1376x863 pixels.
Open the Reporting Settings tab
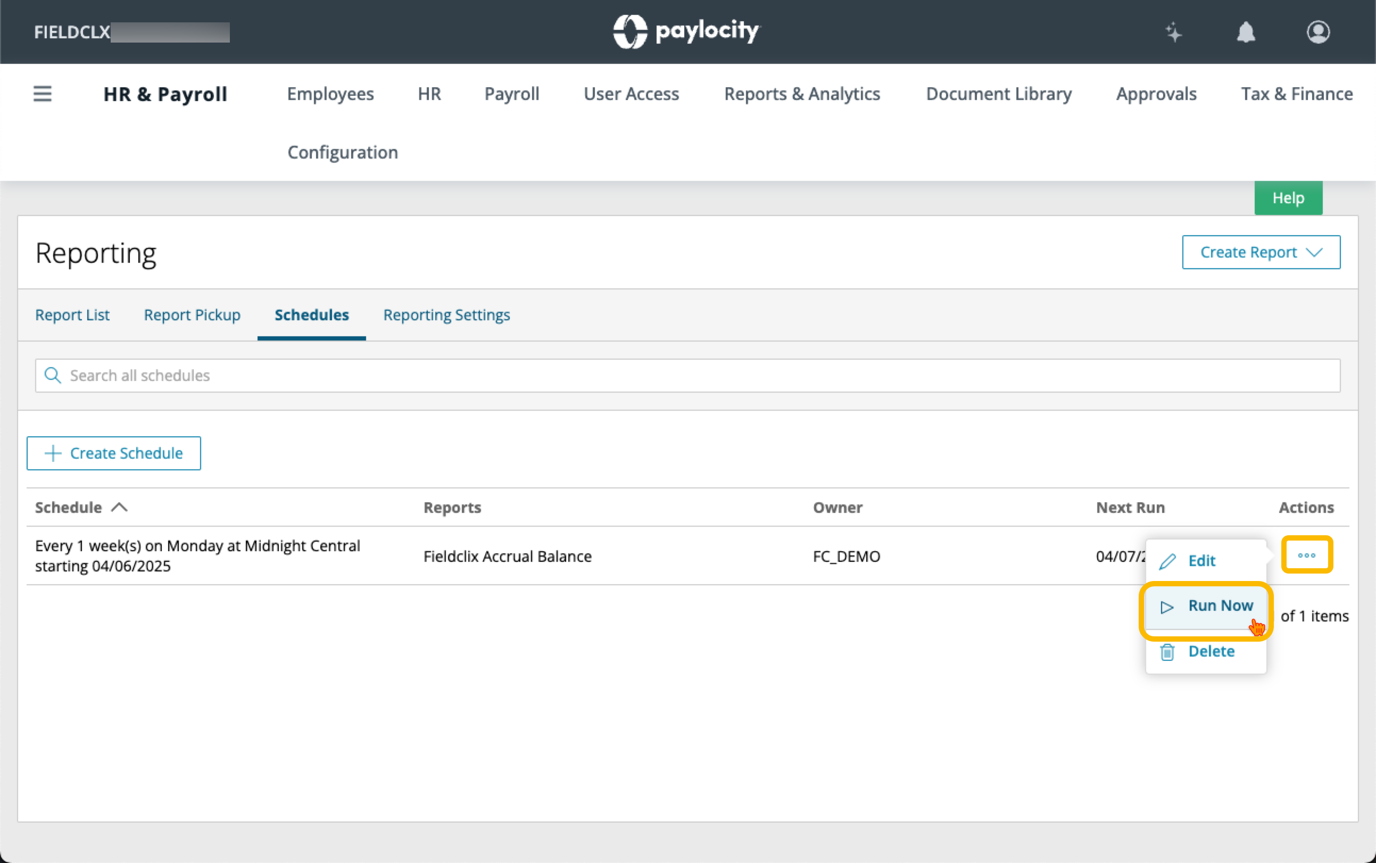[x=446, y=315]
